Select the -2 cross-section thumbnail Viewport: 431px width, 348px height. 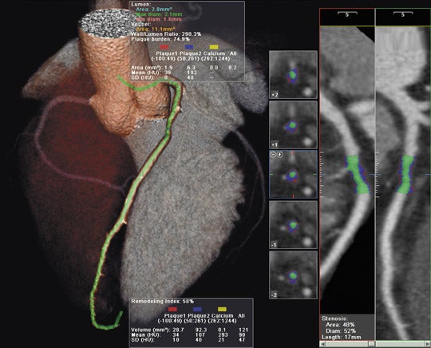[x=293, y=275]
